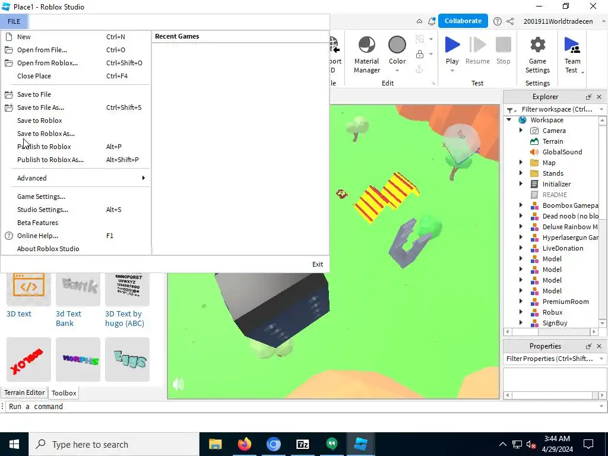Click the Play button icon

tap(452, 45)
